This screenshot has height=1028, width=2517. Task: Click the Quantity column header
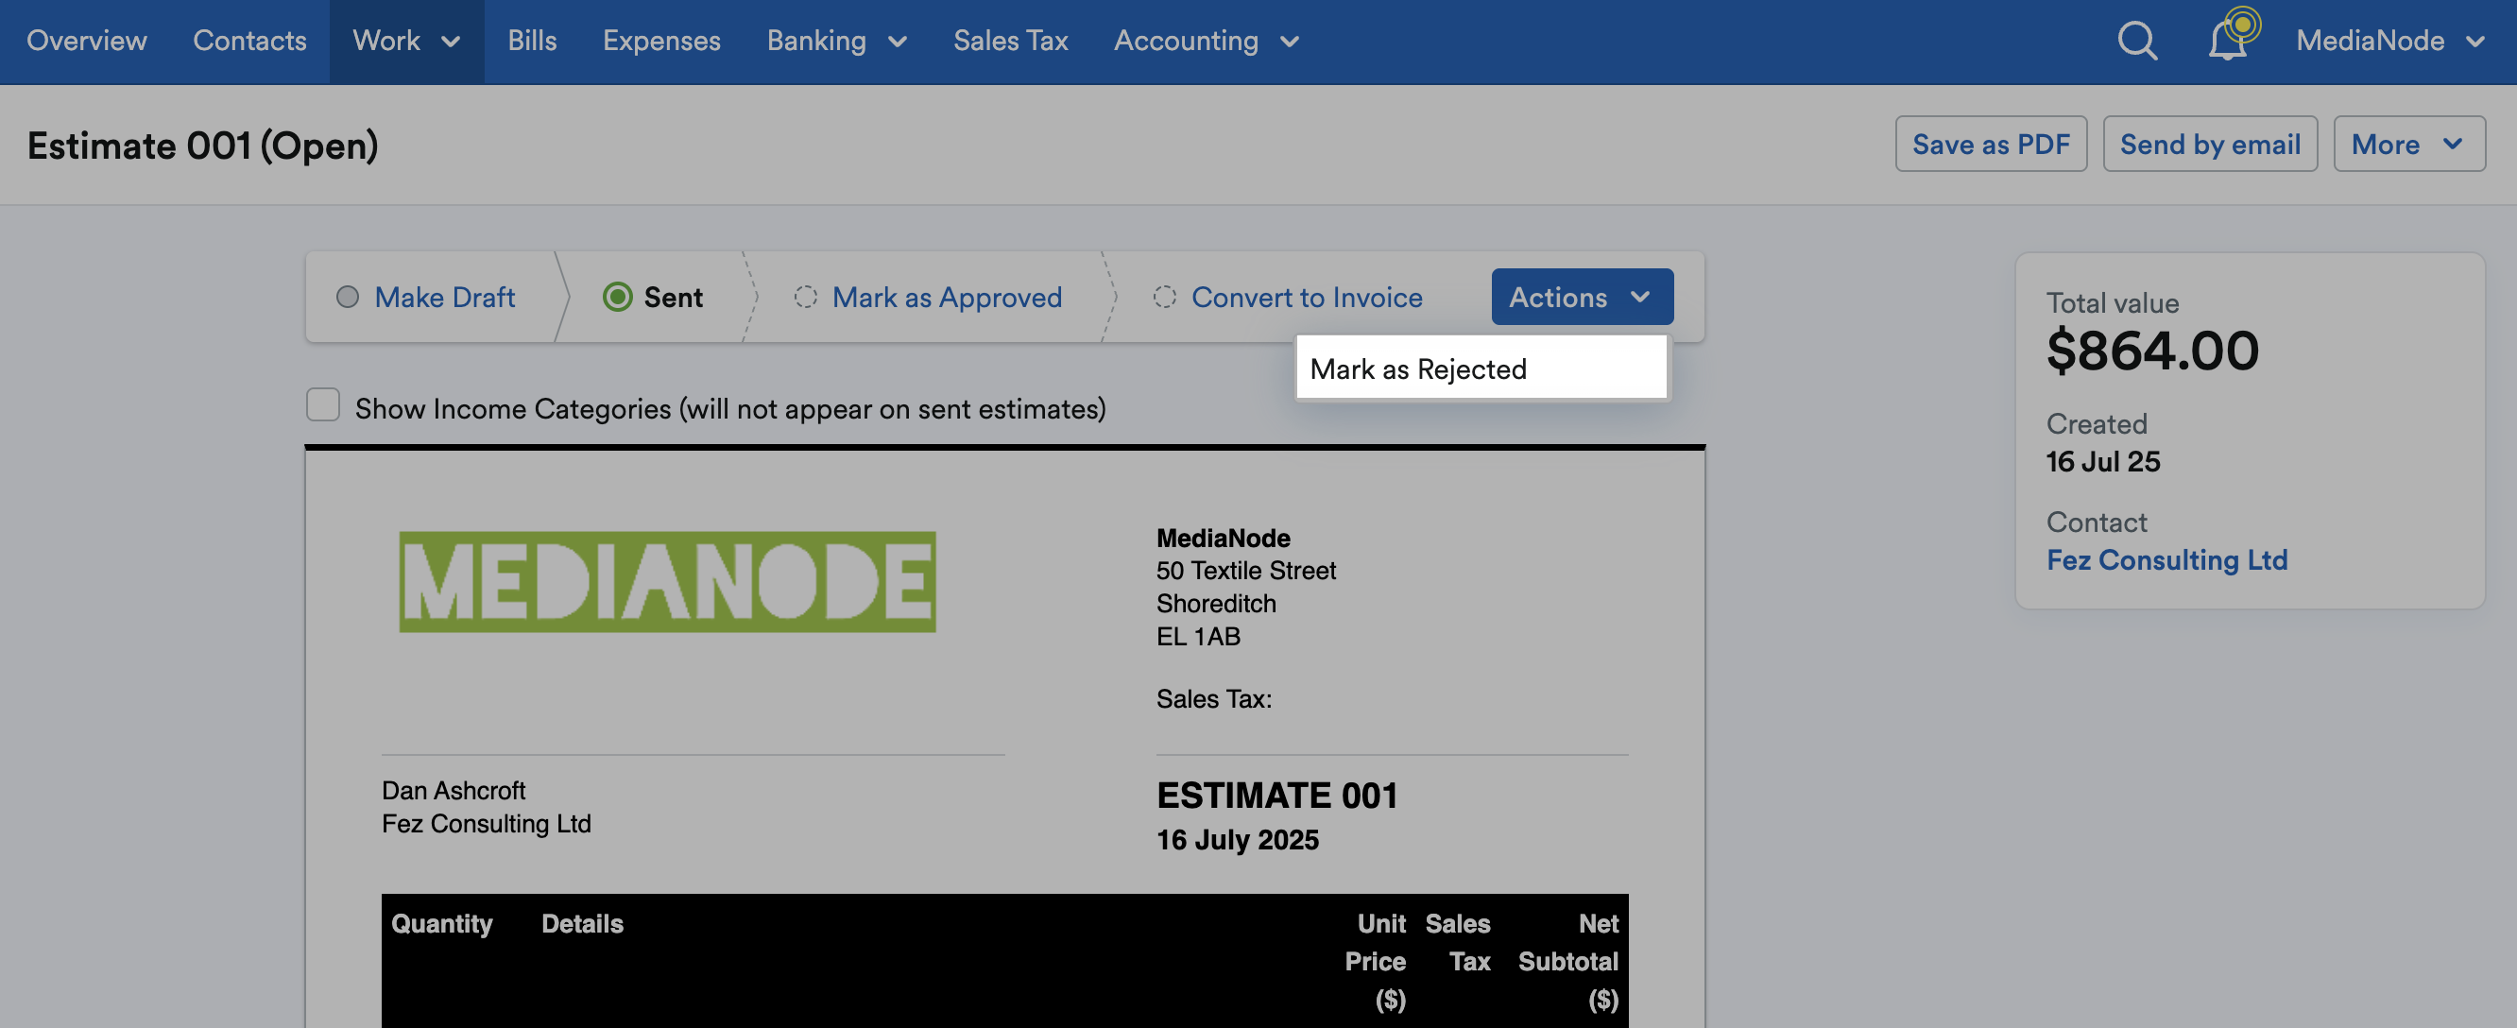point(441,924)
